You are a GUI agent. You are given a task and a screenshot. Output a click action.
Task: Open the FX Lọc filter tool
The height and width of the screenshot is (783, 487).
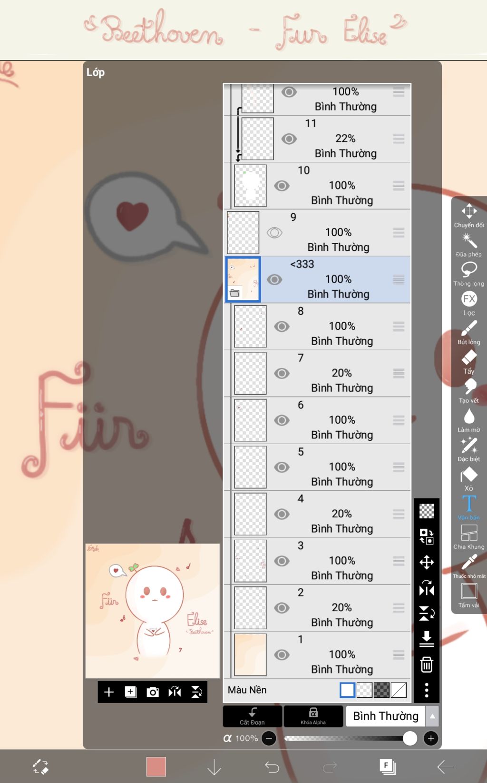tap(469, 303)
